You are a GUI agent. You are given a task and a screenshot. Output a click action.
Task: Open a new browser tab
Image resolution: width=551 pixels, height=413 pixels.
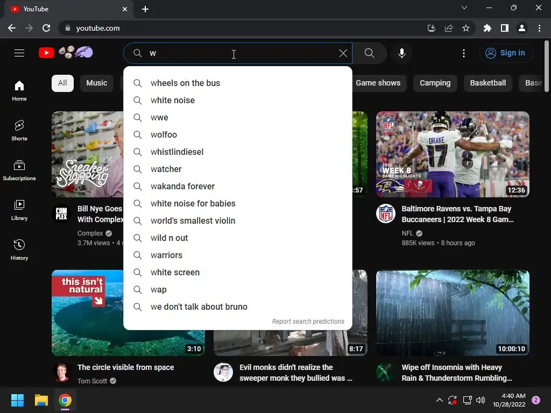point(145,9)
